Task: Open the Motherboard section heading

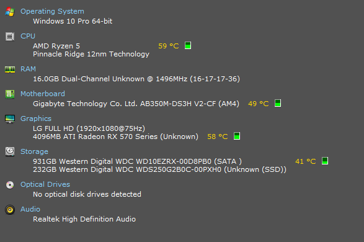Action: (x=43, y=94)
